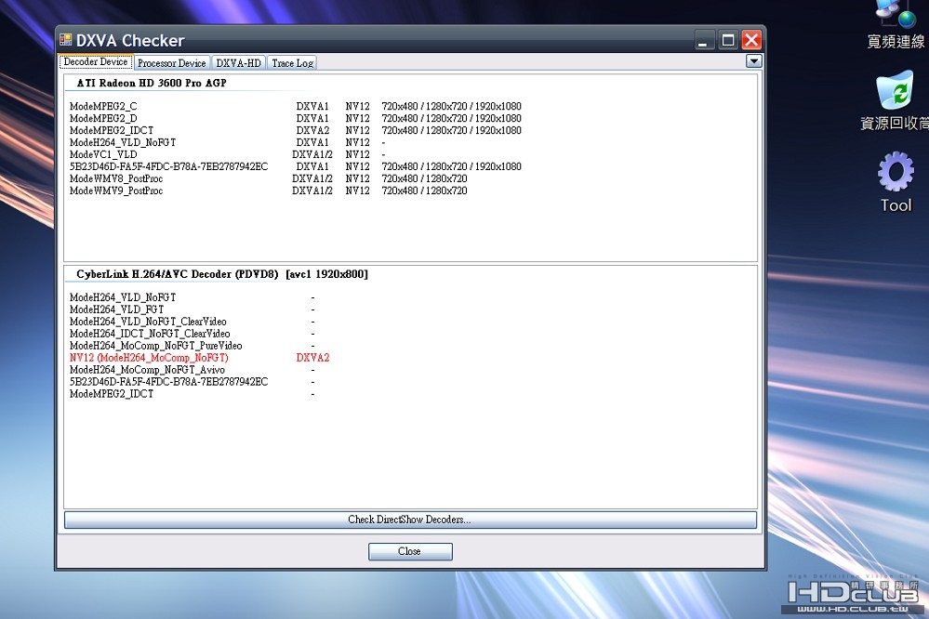
Task: Click the Check DirectShow Decoders button
Action: (x=410, y=520)
